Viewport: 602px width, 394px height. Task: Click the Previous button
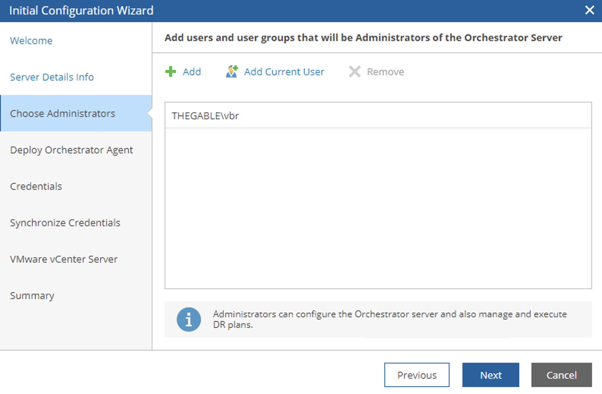click(x=417, y=375)
